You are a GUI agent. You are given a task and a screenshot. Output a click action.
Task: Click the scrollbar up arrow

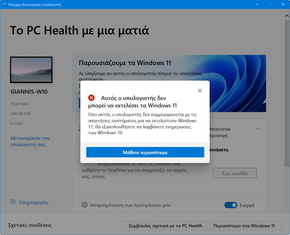tap(287, 16)
